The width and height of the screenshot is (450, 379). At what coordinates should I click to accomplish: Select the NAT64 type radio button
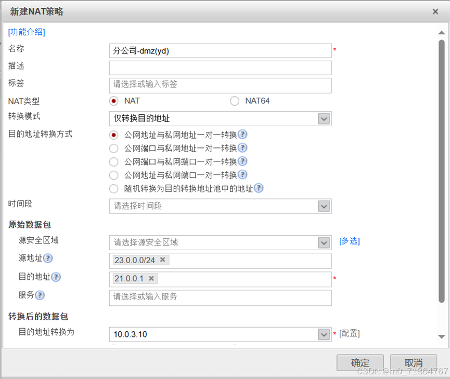click(x=235, y=101)
